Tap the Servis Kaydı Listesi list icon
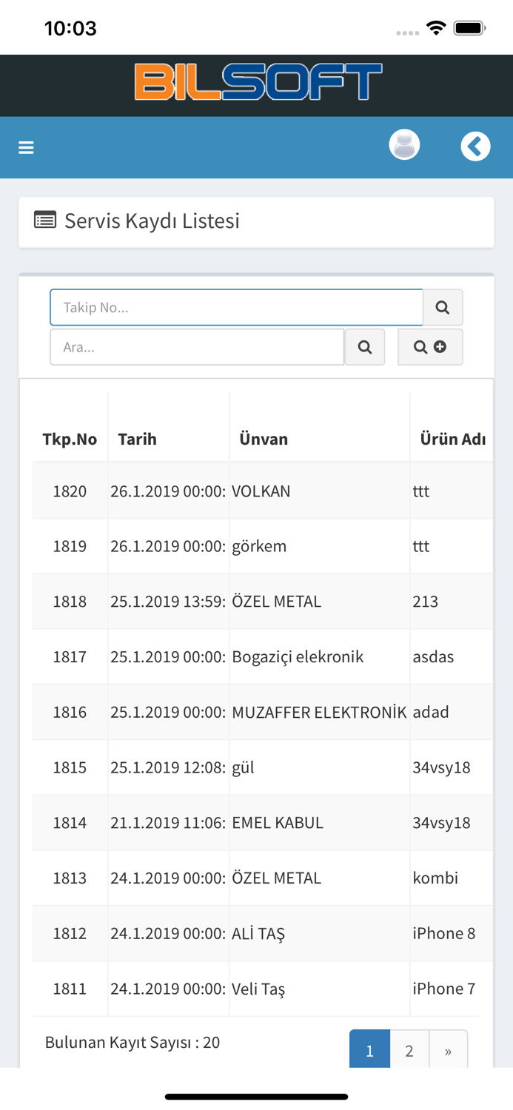513x1110 pixels. [x=43, y=219]
